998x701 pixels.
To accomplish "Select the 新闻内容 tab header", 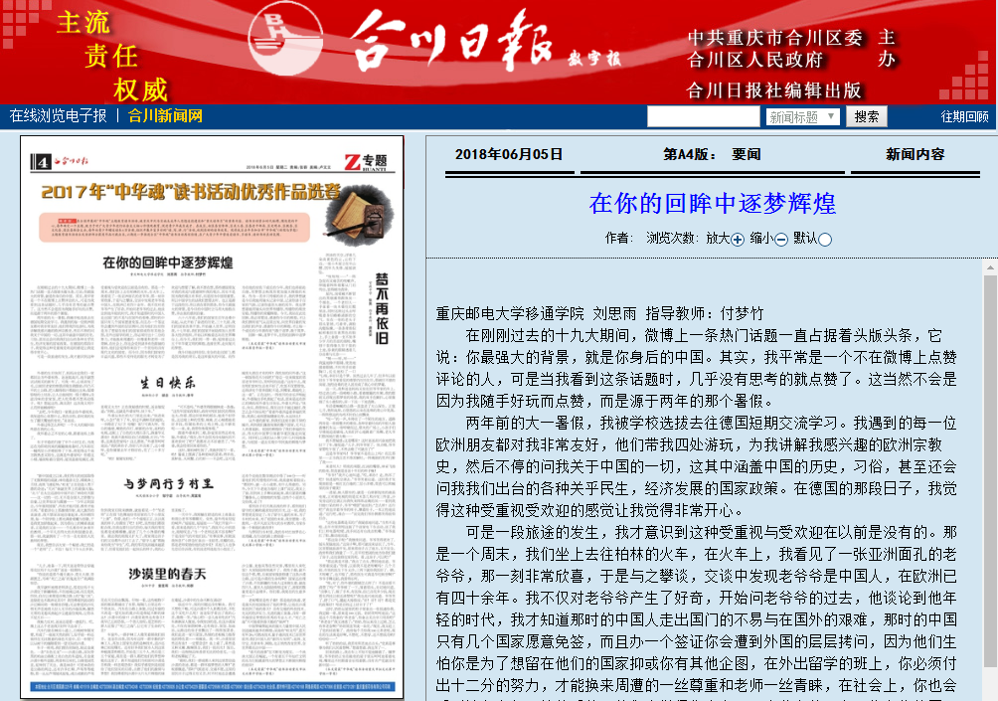I will (915, 154).
